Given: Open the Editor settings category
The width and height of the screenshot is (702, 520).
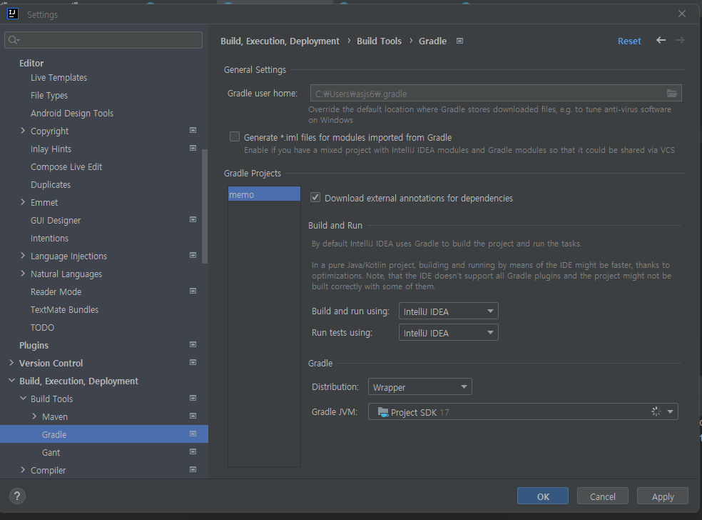Looking at the screenshot, I should coord(31,63).
